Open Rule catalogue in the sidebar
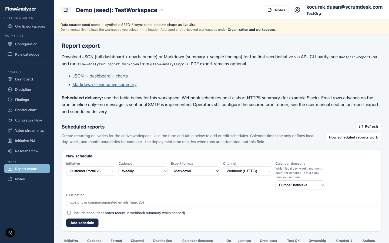This screenshot has width=389, height=243. click(x=27, y=54)
